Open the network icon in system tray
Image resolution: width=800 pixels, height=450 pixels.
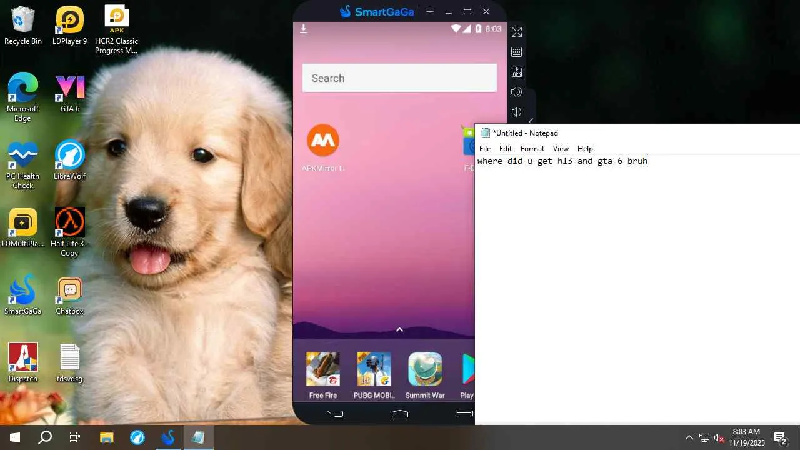click(x=704, y=437)
